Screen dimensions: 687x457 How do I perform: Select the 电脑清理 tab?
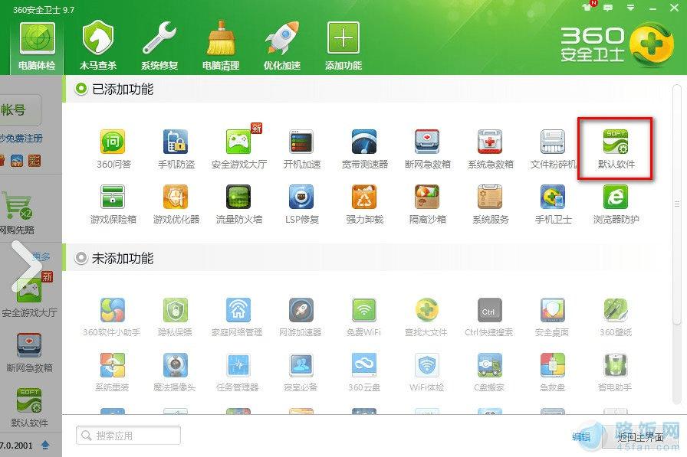click(x=220, y=47)
